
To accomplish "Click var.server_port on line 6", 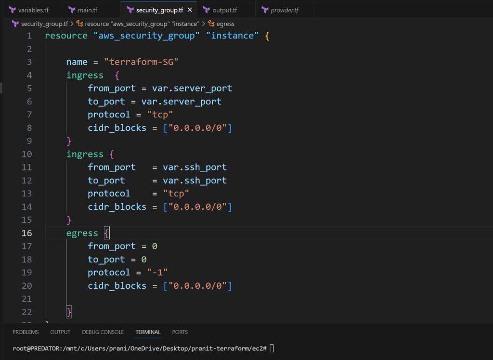I will pos(181,102).
